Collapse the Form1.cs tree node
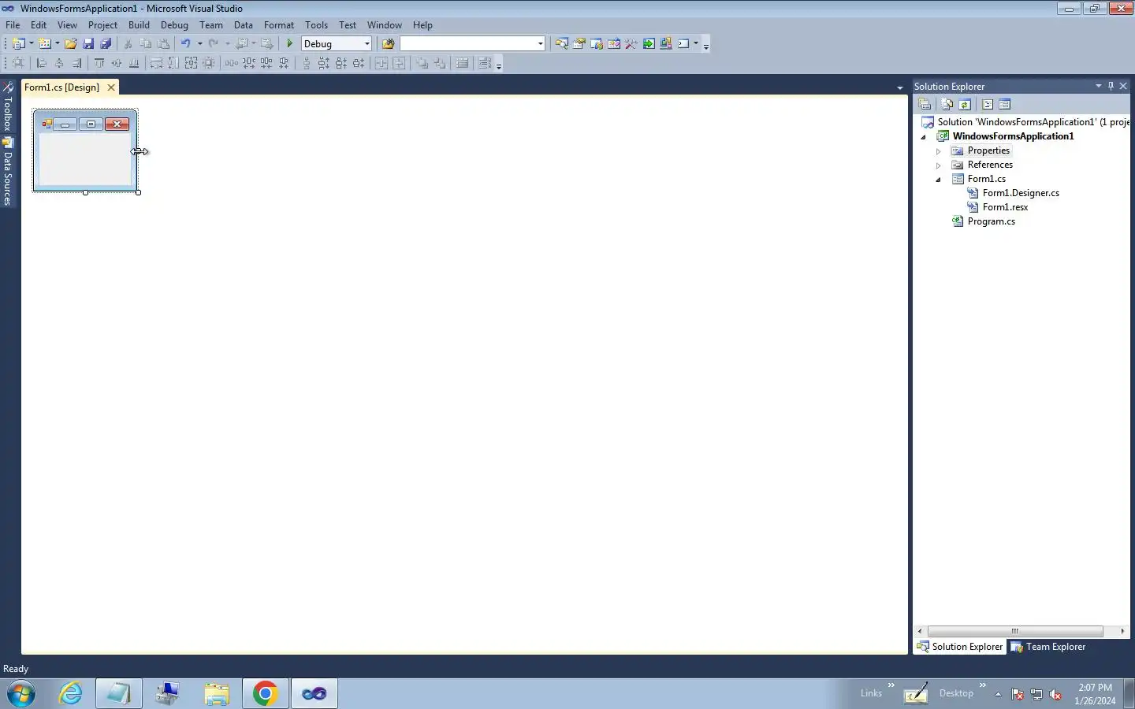This screenshot has width=1135, height=709. (938, 179)
